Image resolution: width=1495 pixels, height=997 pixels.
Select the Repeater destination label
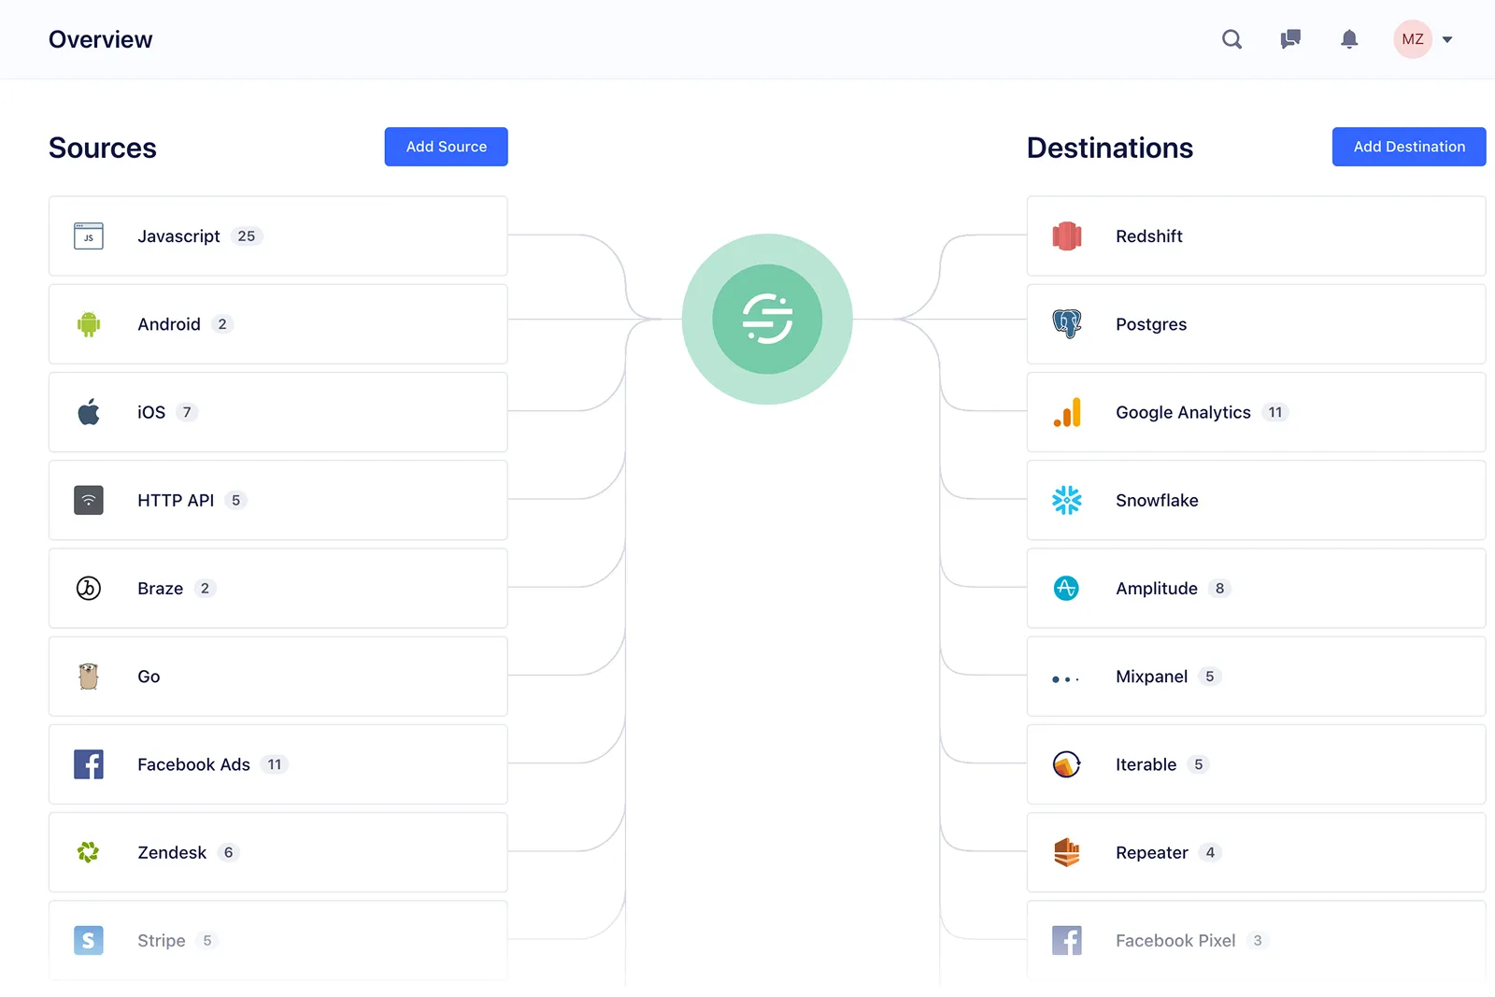point(1152,853)
